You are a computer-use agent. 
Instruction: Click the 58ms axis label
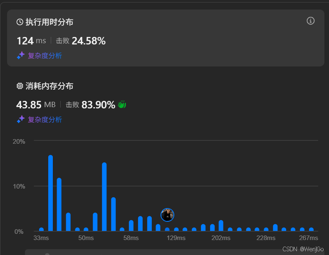(x=131, y=238)
